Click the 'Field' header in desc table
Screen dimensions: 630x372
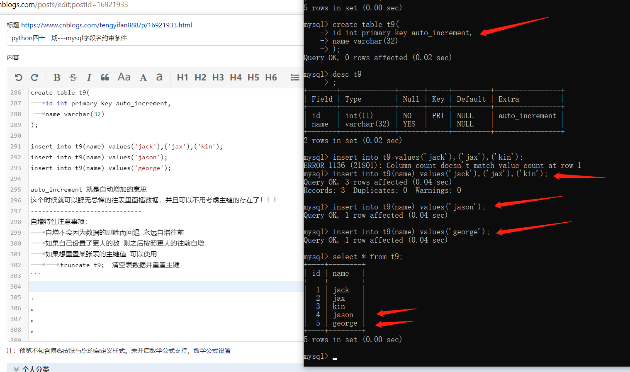tap(322, 99)
